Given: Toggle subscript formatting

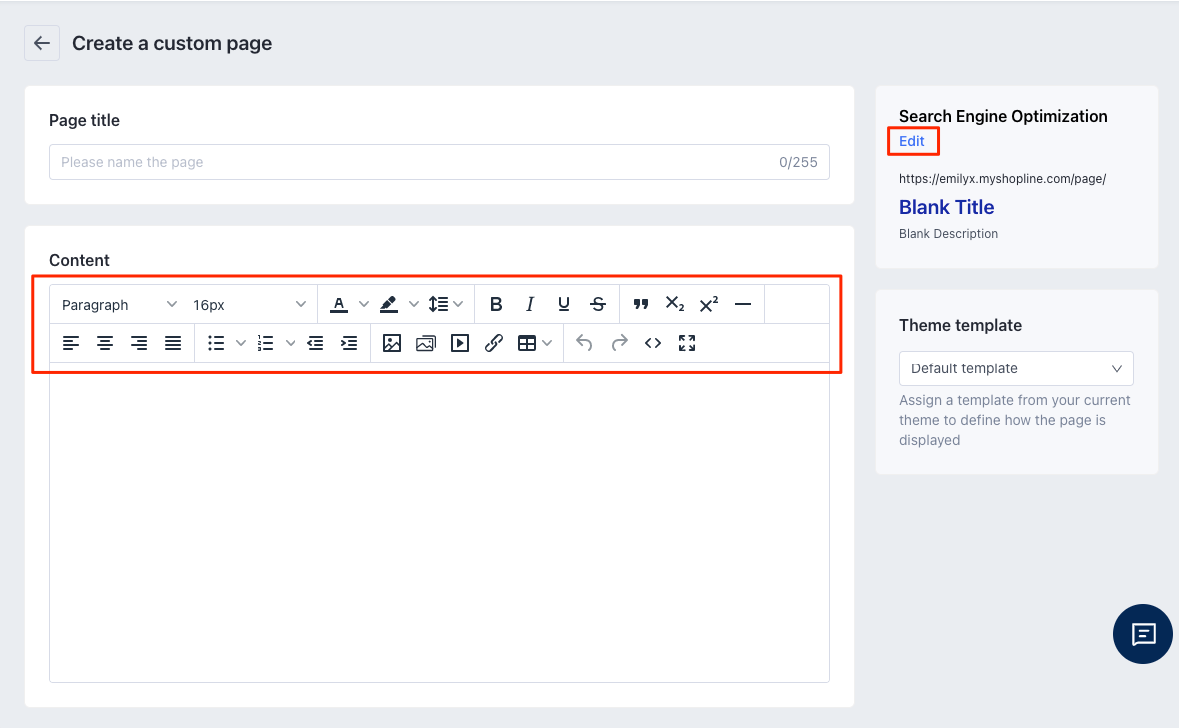Looking at the screenshot, I should coord(675,304).
